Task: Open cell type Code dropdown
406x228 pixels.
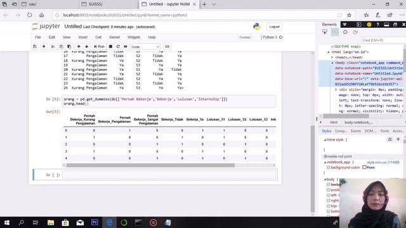Action: [145, 47]
